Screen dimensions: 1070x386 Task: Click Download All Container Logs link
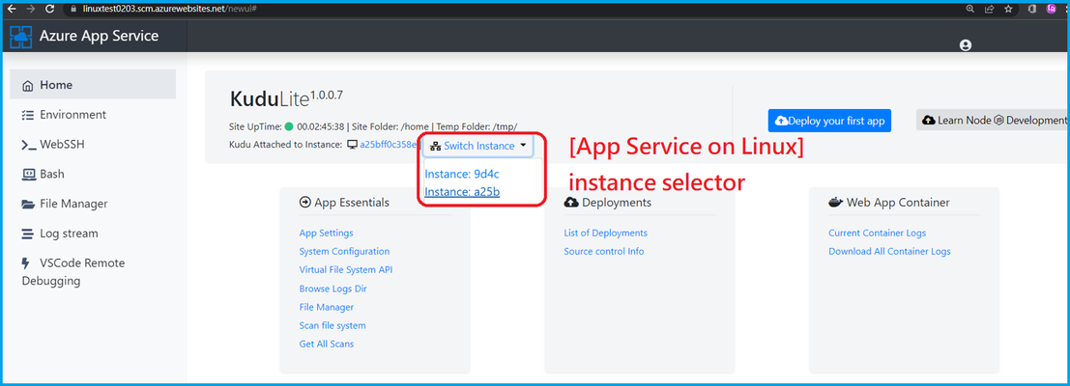889,251
